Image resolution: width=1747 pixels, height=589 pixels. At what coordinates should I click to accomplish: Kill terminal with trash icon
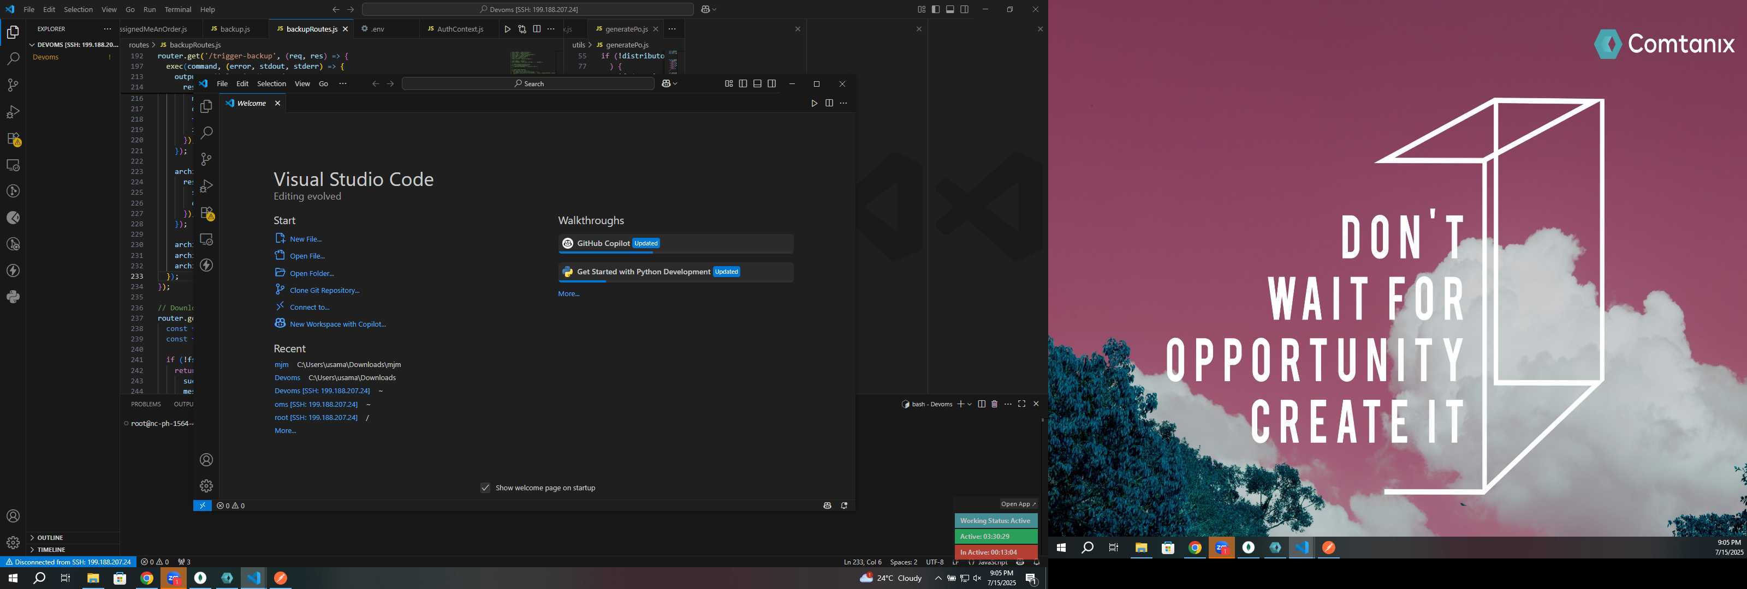(994, 404)
